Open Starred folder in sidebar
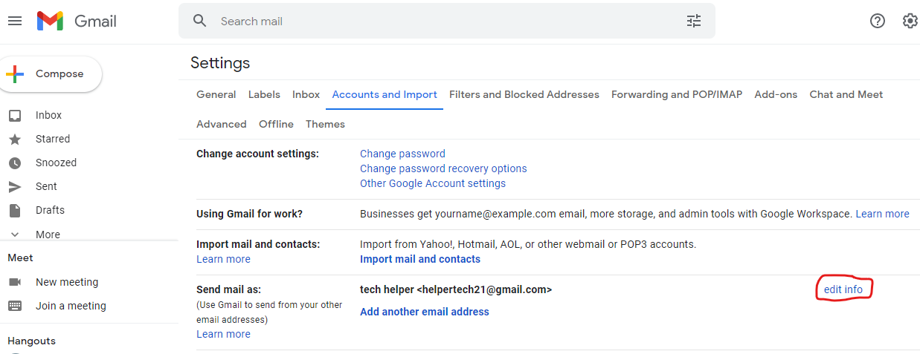 tap(53, 139)
